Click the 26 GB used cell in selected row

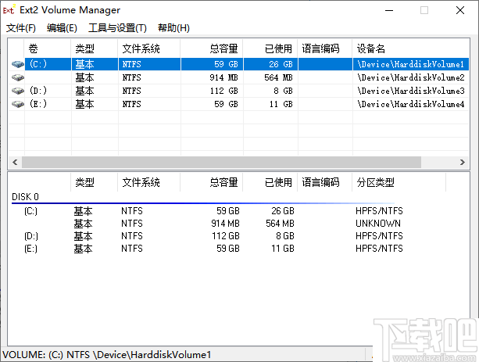pyautogui.click(x=281, y=64)
